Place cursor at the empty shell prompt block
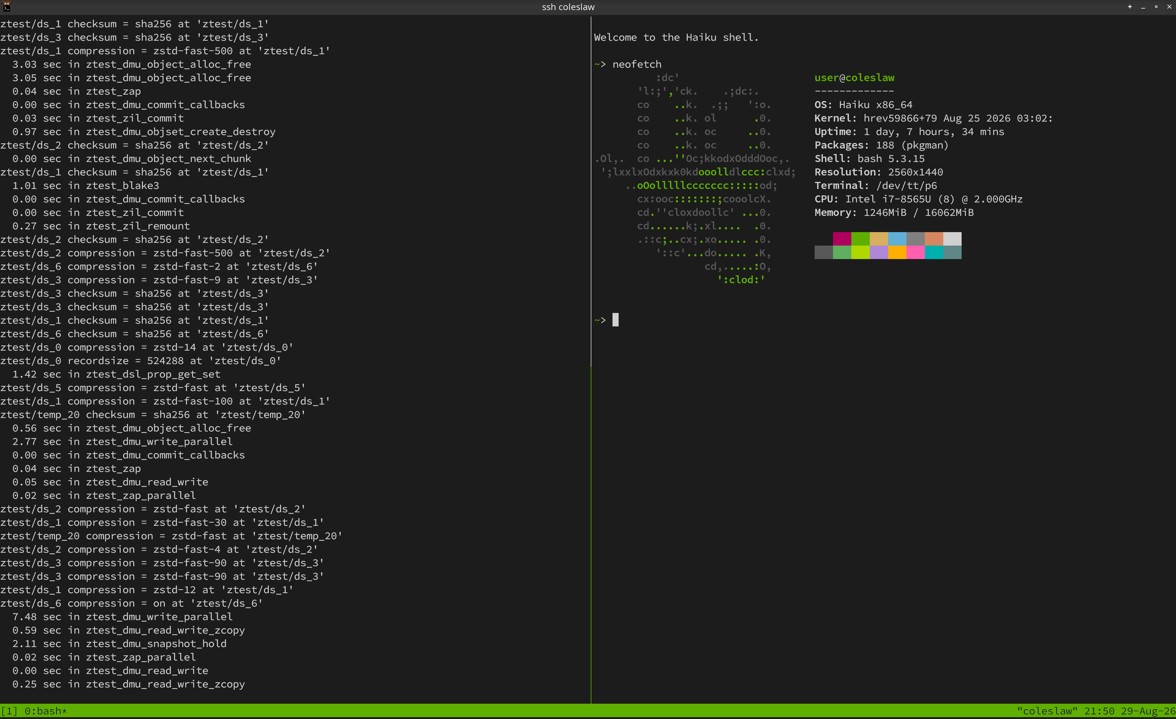Image resolution: width=1176 pixels, height=719 pixels. point(615,320)
